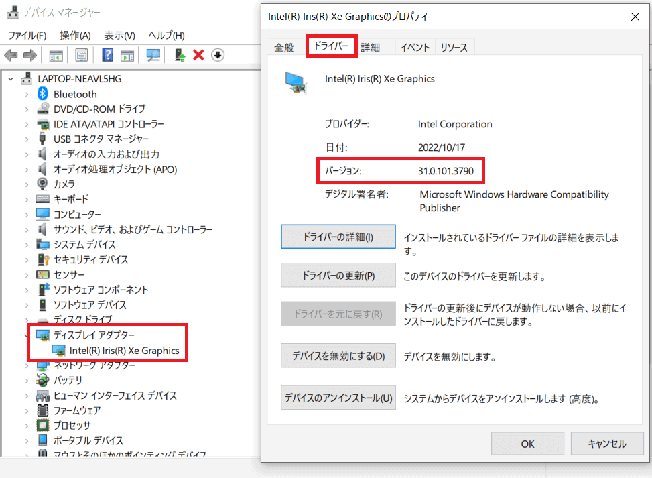Switch to the リソース tab
This screenshot has width=652, height=478.
(454, 48)
